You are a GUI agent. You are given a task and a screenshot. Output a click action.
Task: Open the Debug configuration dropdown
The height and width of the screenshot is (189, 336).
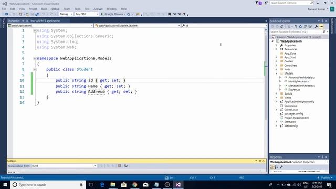[x=66, y=14]
